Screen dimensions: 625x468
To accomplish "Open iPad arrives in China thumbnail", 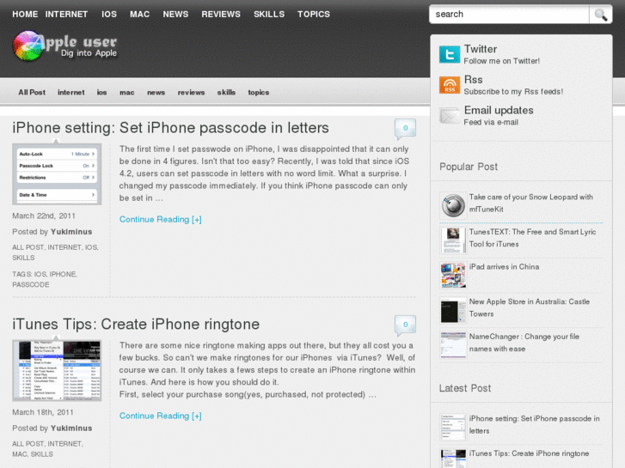I will pos(453,276).
